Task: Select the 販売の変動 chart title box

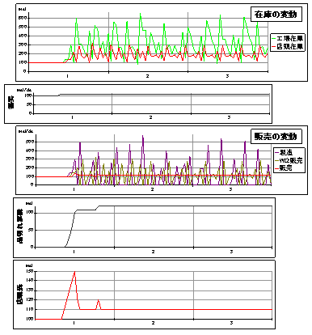Action: click(276, 137)
